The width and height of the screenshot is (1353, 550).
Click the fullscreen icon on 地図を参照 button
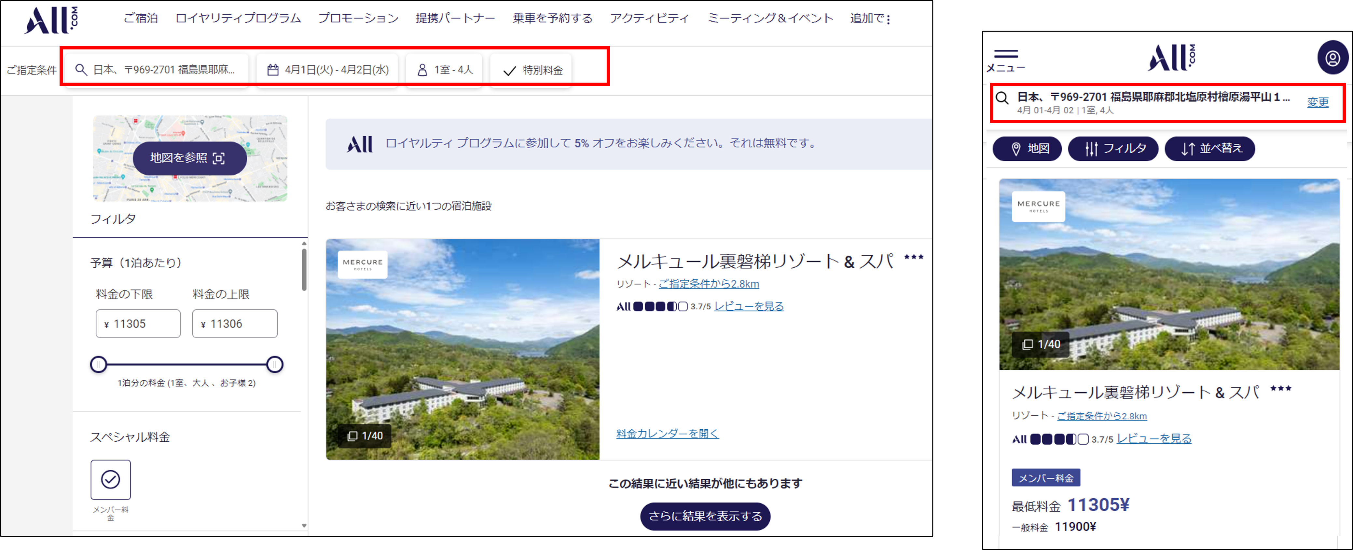219,158
